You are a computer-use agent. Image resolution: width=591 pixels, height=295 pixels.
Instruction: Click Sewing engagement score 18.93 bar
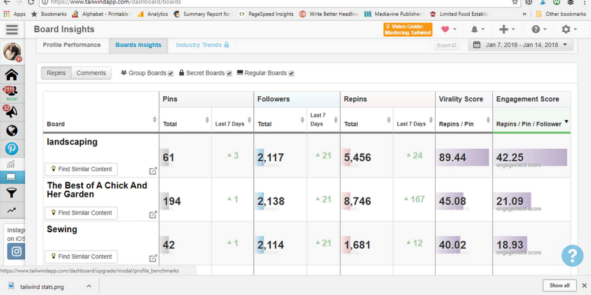click(510, 244)
